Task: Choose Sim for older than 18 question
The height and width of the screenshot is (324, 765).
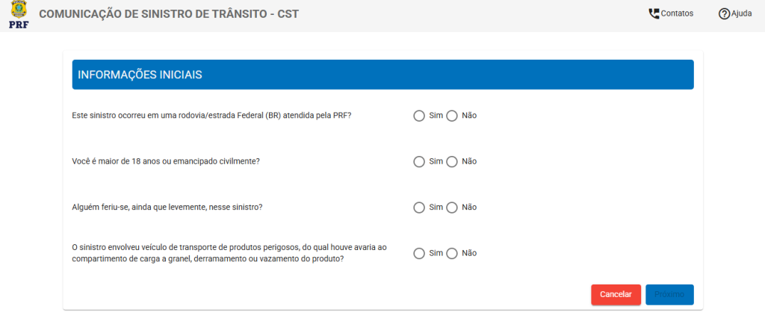Action: (x=419, y=161)
